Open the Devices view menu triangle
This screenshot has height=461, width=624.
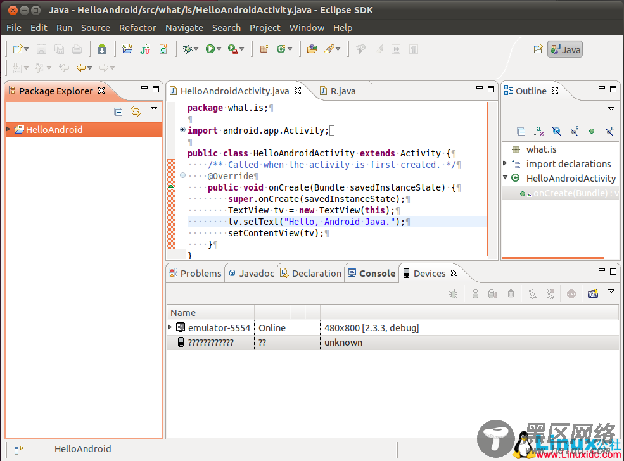pos(611,291)
